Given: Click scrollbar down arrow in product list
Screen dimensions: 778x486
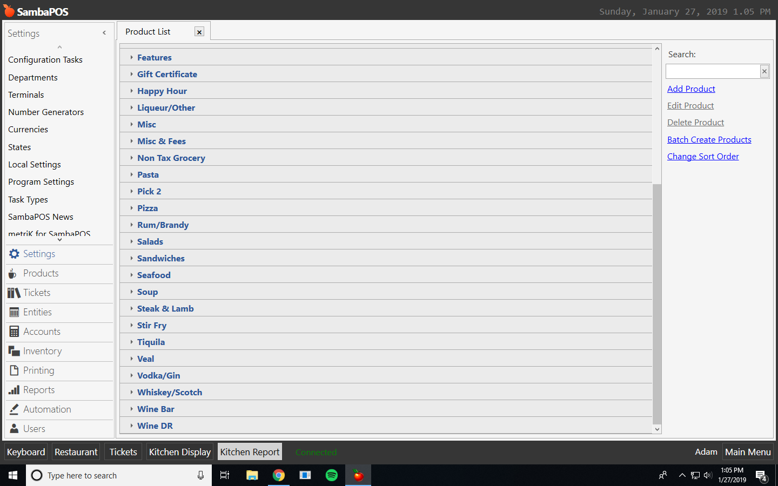Looking at the screenshot, I should pyautogui.click(x=657, y=429).
